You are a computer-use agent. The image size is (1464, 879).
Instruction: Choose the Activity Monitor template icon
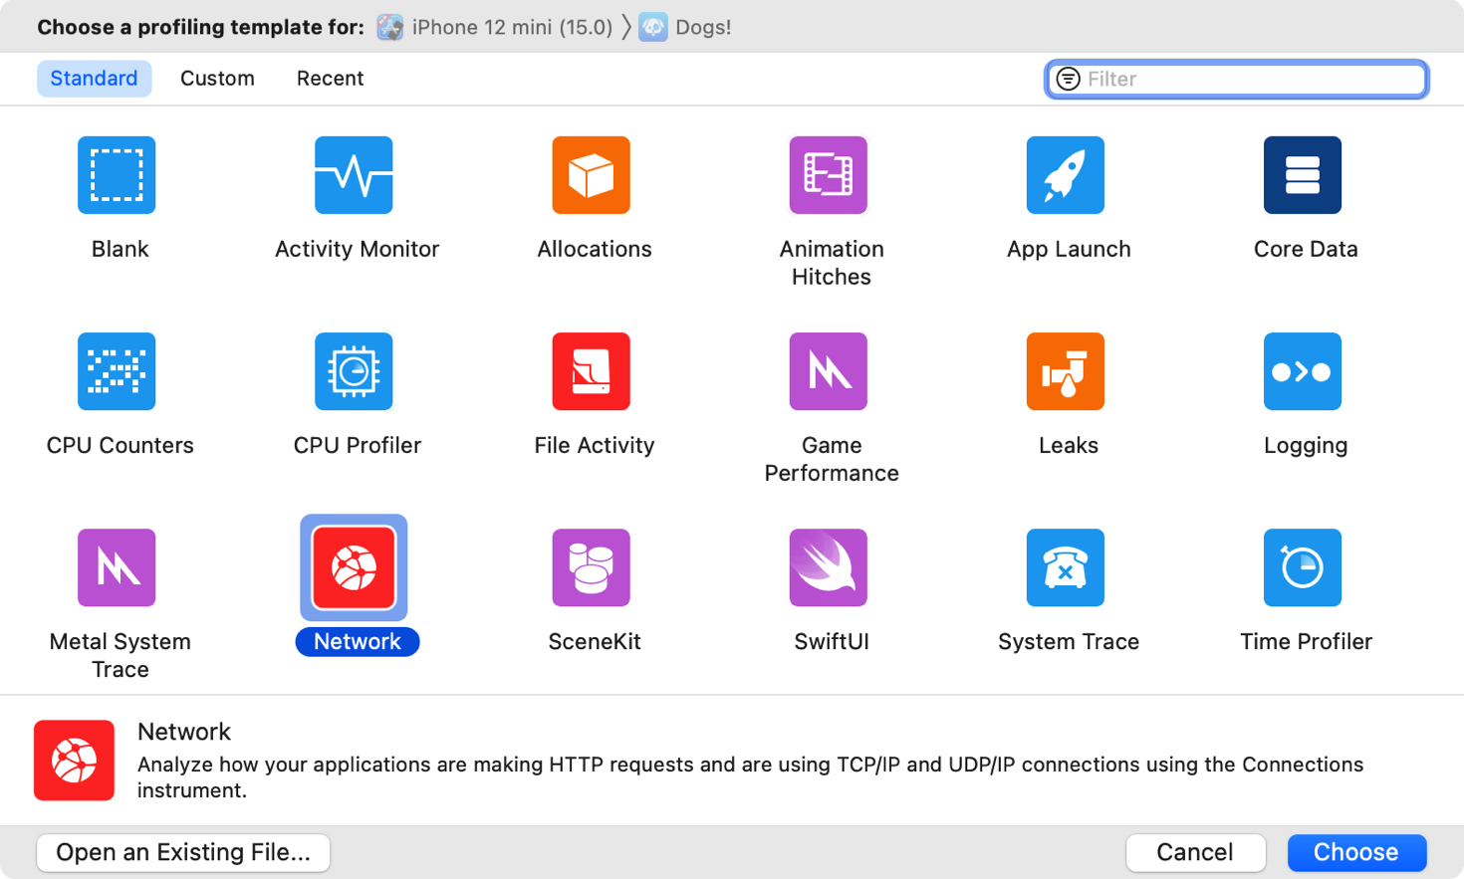coord(354,175)
